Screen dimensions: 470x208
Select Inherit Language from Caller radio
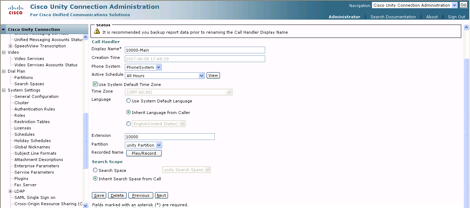point(128,113)
